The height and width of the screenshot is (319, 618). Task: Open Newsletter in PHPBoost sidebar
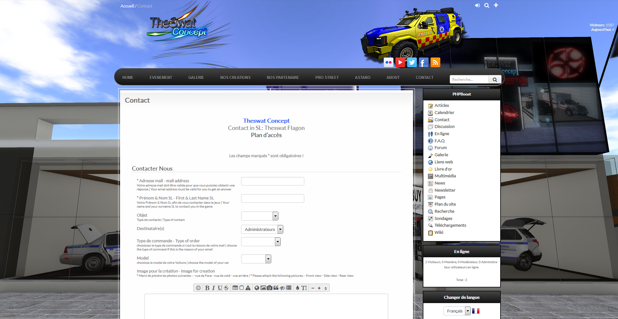445,190
